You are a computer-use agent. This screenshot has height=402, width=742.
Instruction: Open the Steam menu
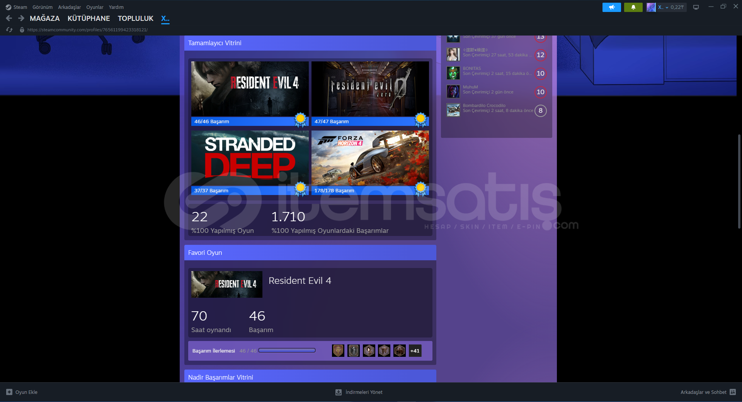(x=20, y=7)
